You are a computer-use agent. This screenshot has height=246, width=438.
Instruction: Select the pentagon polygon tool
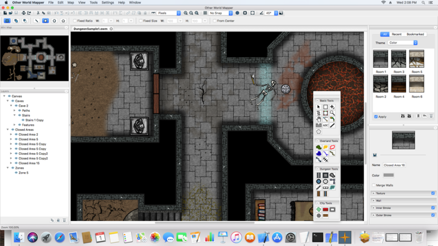pyautogui.click(x=318, y=132)
